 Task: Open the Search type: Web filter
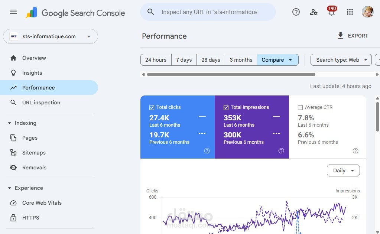[341, 60]
